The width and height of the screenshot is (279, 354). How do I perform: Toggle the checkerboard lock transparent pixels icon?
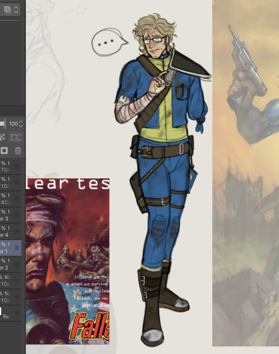click(2, 137)
